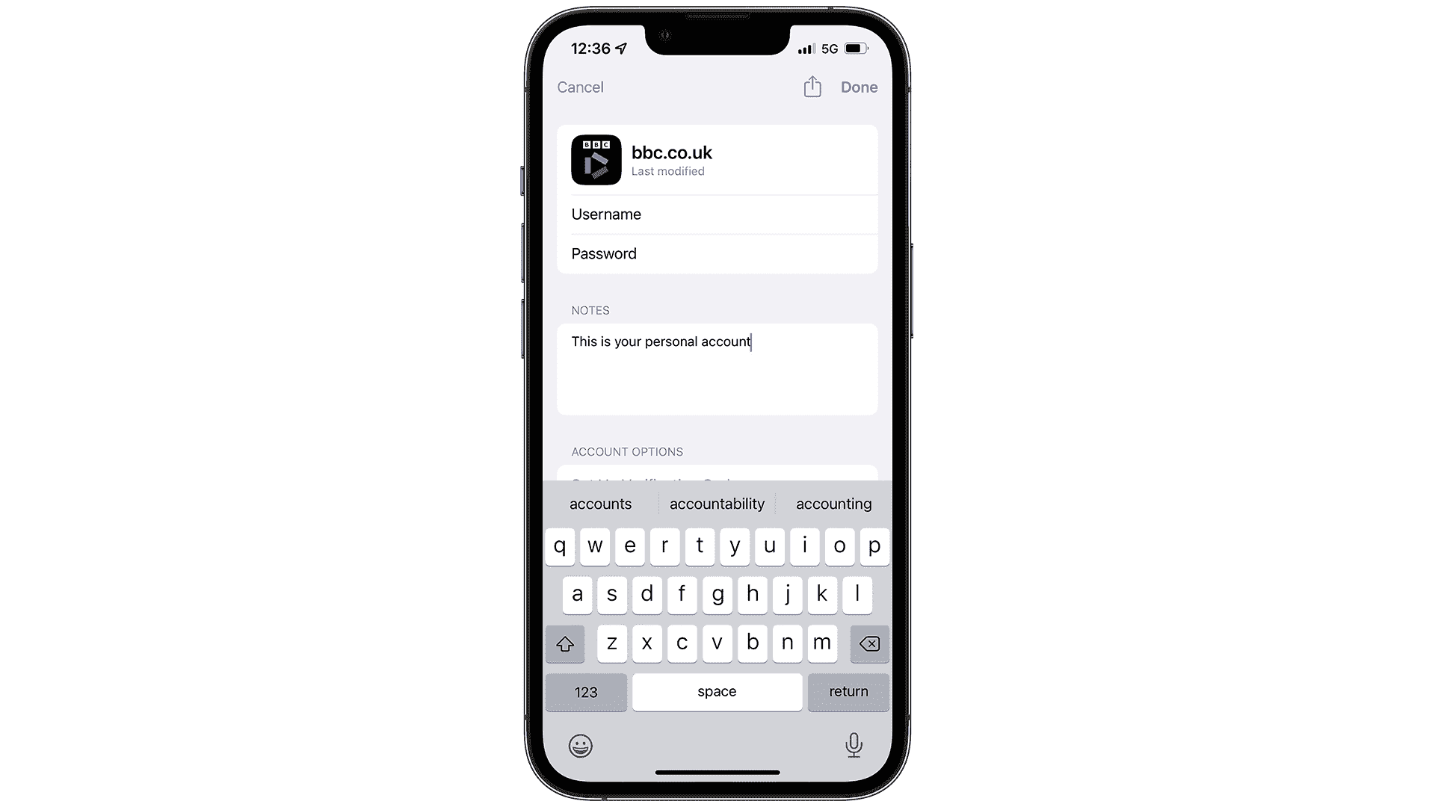Select autocomplete suggestion 'accountability'
Image resolution: width=1435 pixels, height=807 pixels.
pyautogui.click(x=717, y=504)
